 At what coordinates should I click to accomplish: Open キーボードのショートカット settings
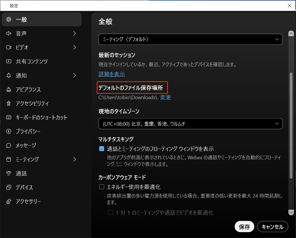coord(41,117)
